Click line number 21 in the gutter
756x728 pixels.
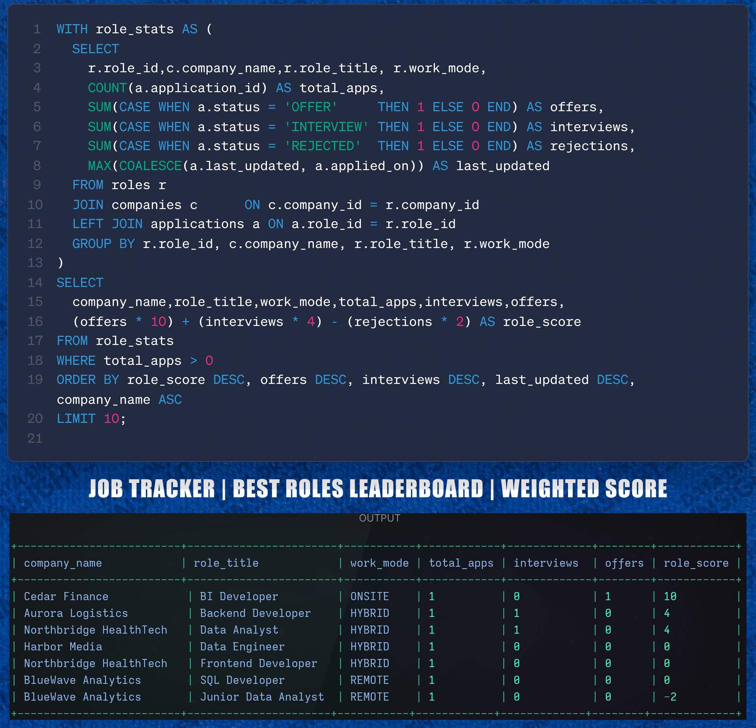35,439
